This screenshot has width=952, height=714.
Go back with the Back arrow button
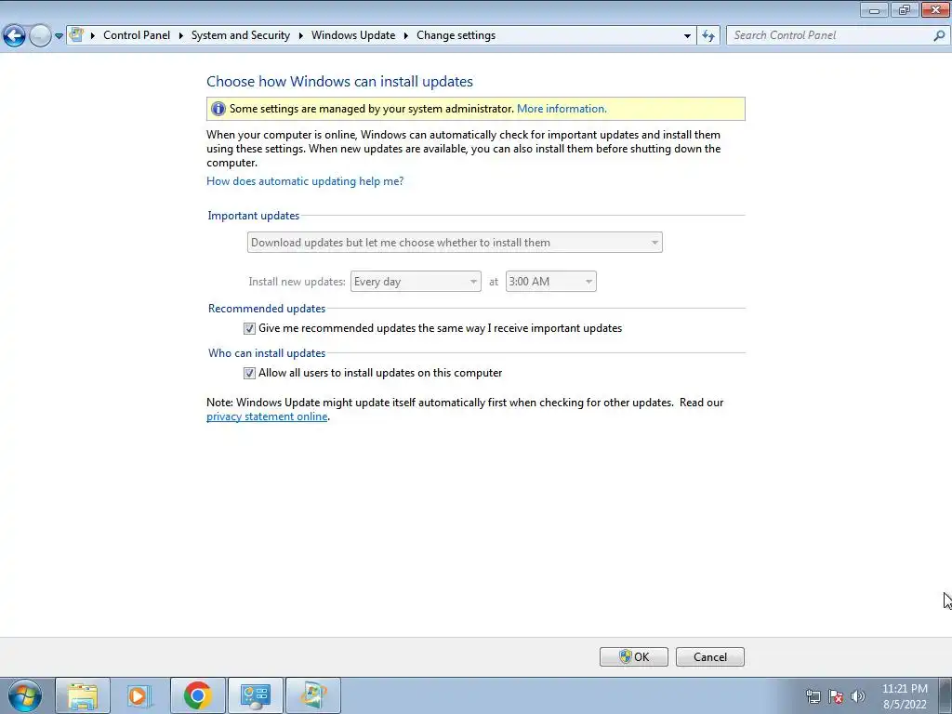tap(15, 36)
